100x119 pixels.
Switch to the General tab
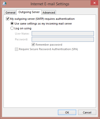click(10, 13)
